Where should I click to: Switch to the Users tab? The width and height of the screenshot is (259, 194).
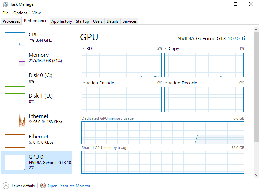tap(98, 21)
